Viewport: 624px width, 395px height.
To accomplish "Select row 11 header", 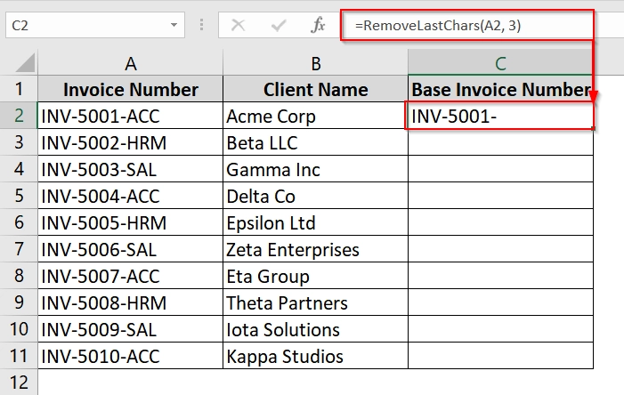I will pos(19,355).
